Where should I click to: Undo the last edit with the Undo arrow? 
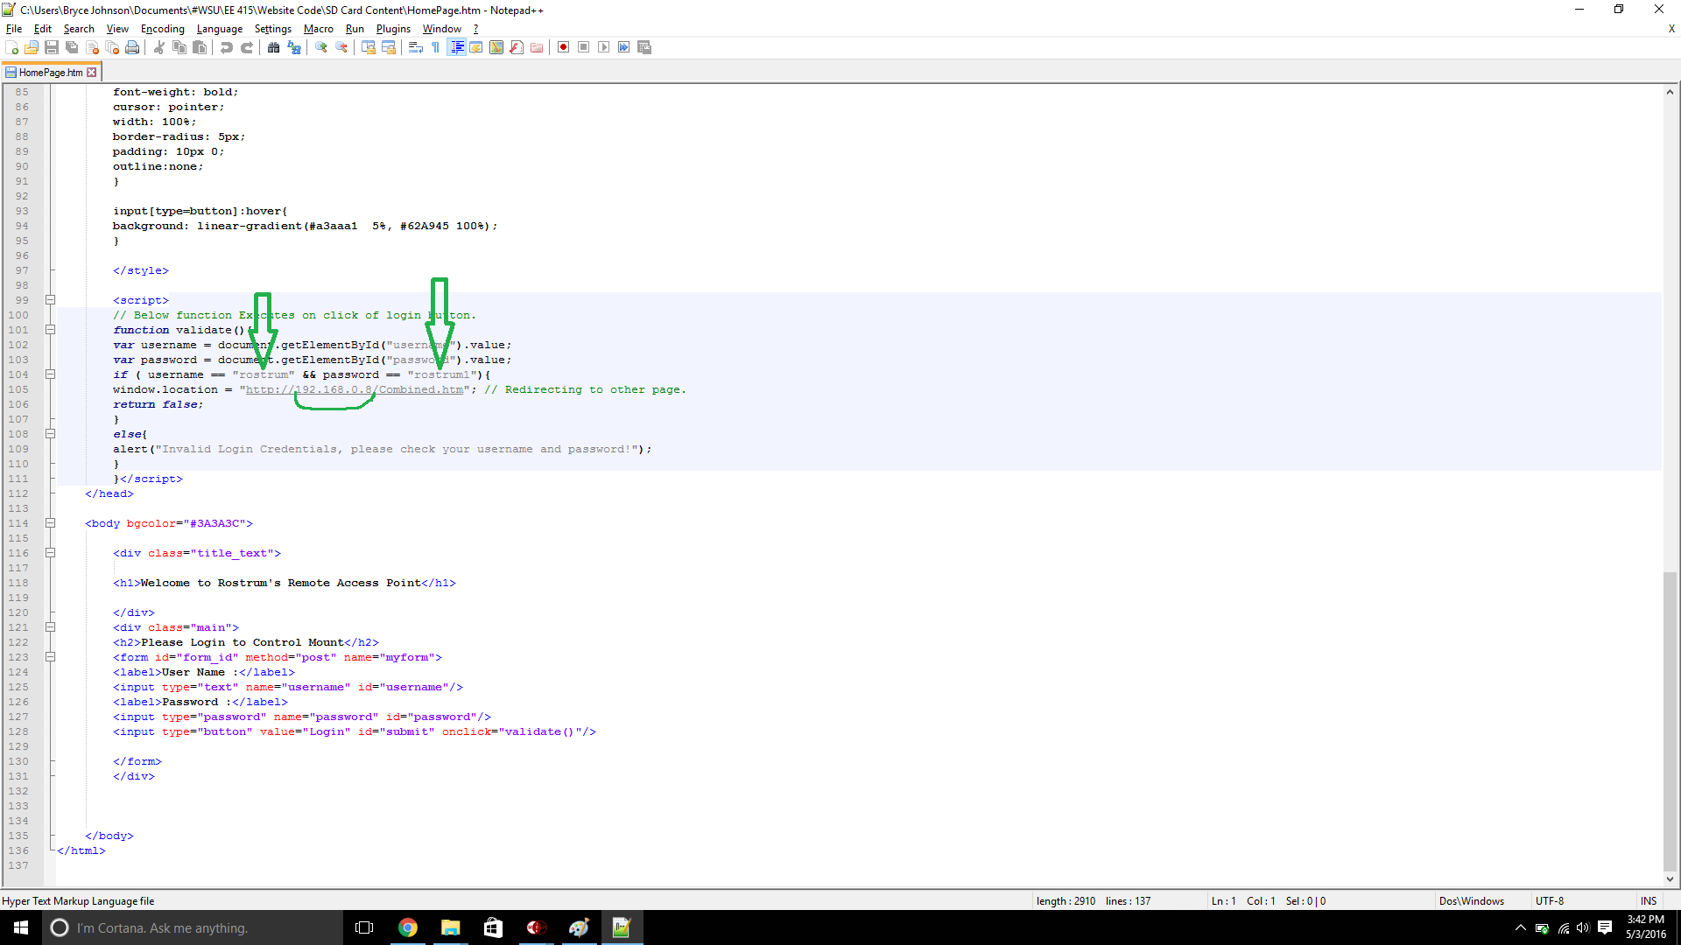click(227, 47)
